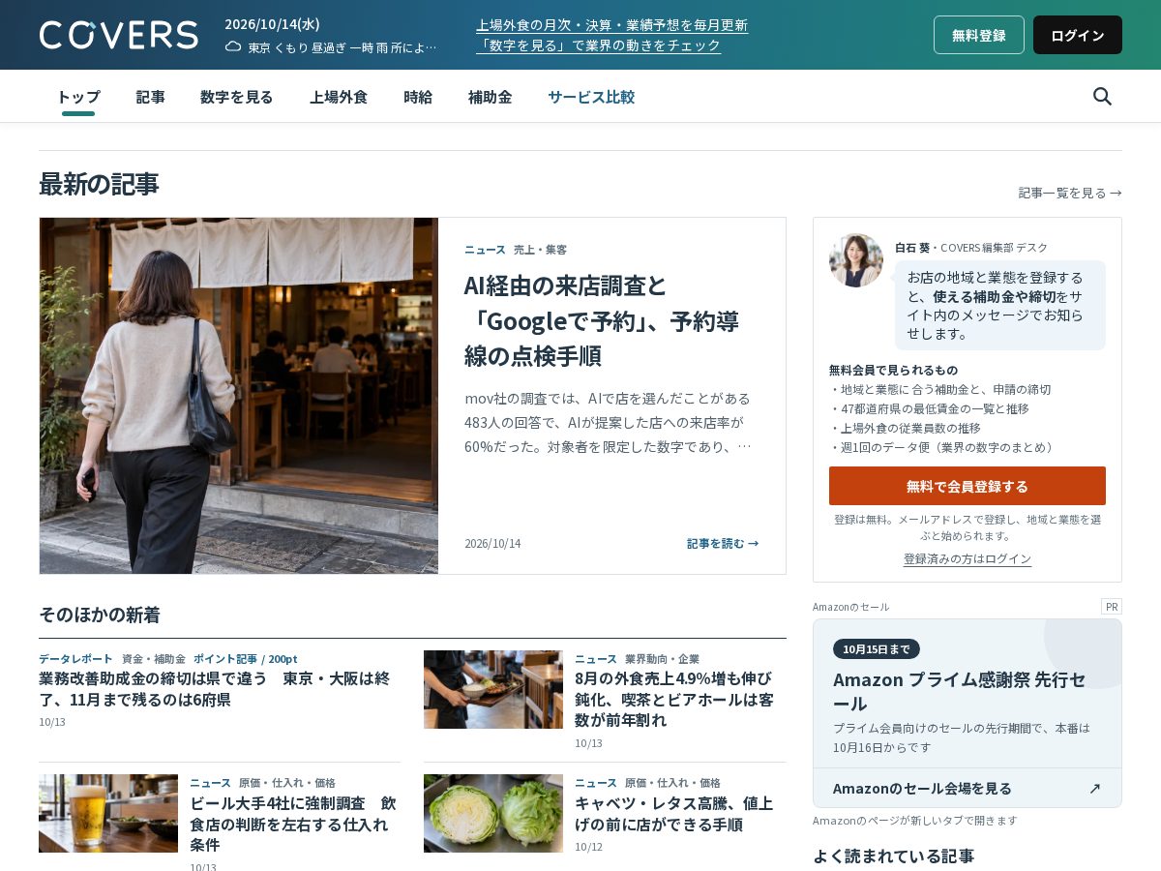Click 記事を読む link on featured article
The height and width of the screenshot is (871, 1161).
click(x=723, y=543)
